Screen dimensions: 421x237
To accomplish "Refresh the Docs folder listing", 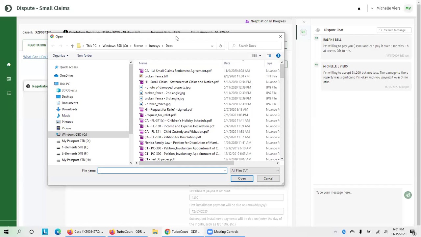I will coord(221,46).
